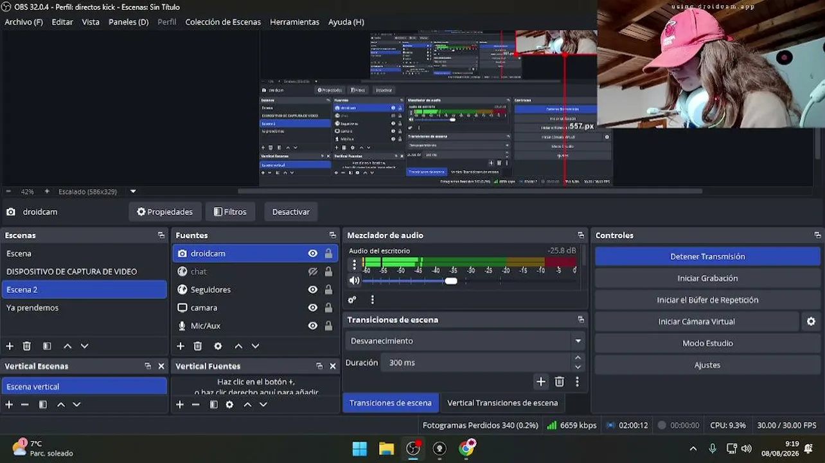The height and width of the screenshot is (463, 825).
Task: Float the Escenas dock using its header icon
Action: click(x=161, y=235)
